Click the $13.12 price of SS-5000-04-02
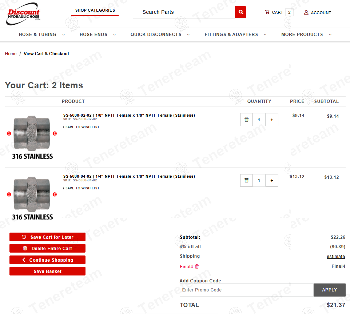 297,177
